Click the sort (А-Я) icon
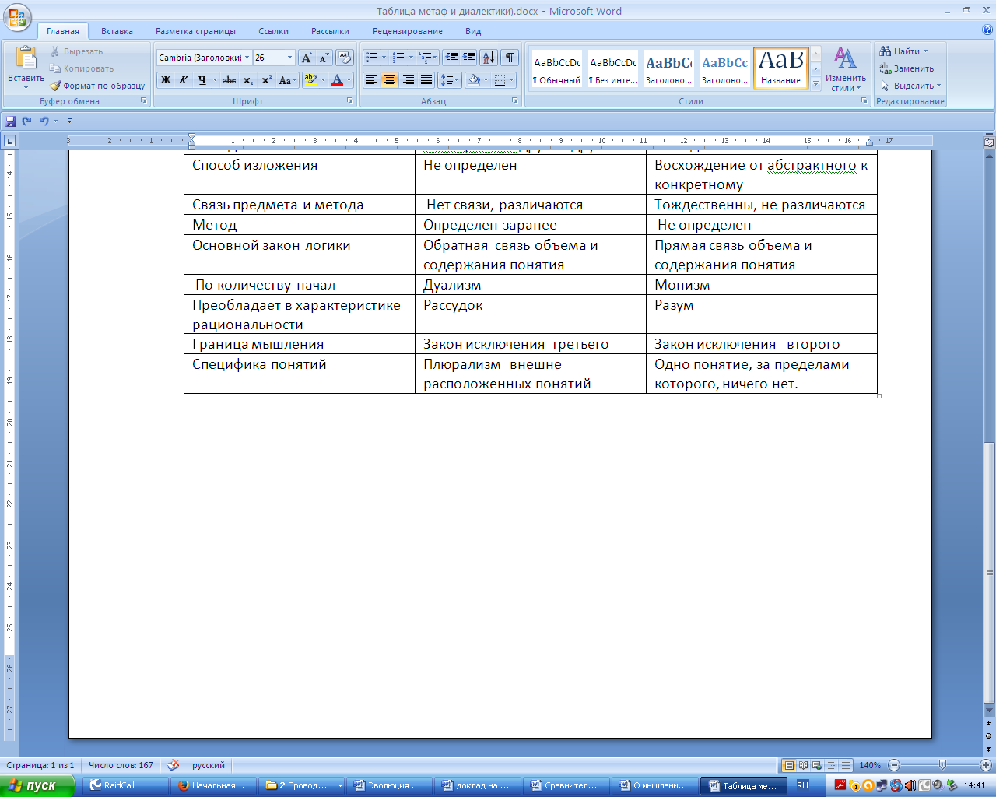This screenshot has width=996, height=797. (x=489, y=58)
